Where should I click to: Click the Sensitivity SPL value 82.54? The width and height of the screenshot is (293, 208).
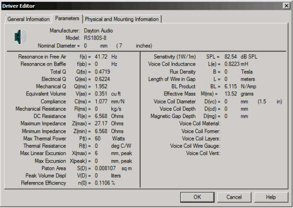pos(230,57)
